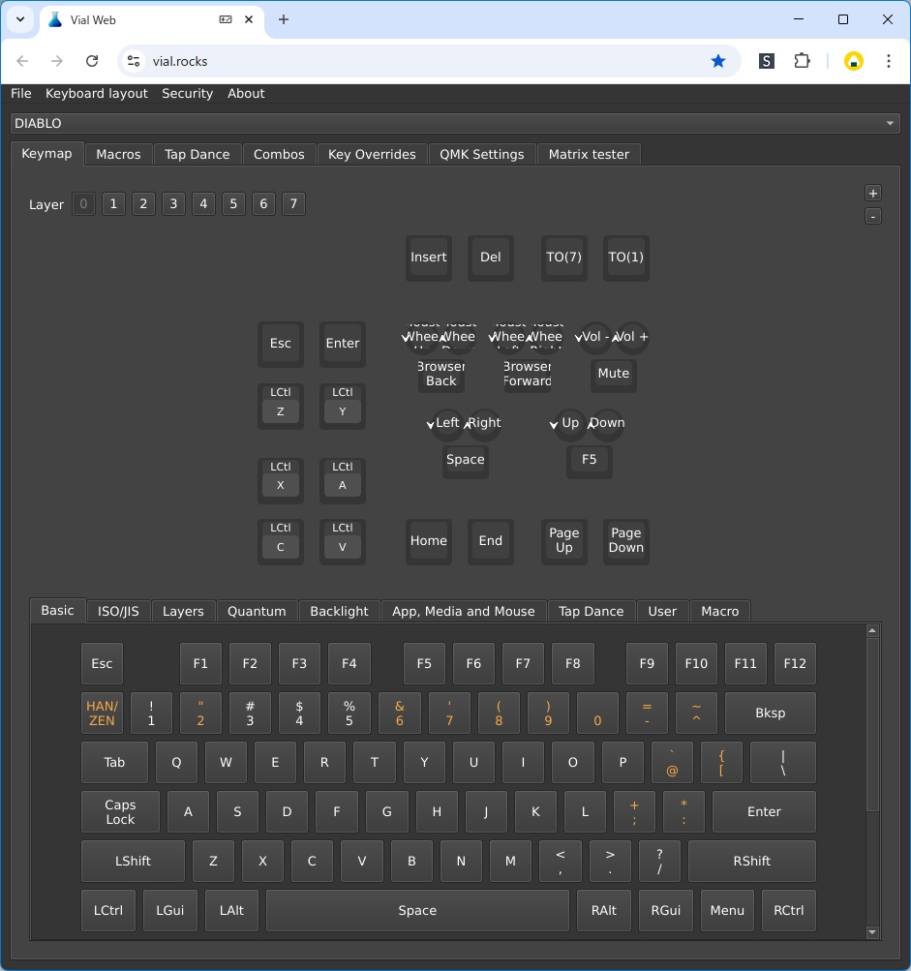The width and height of the screenshot is (911, 971).
Task: Select the Page Down key in keymap
Action: pos(625,541)
